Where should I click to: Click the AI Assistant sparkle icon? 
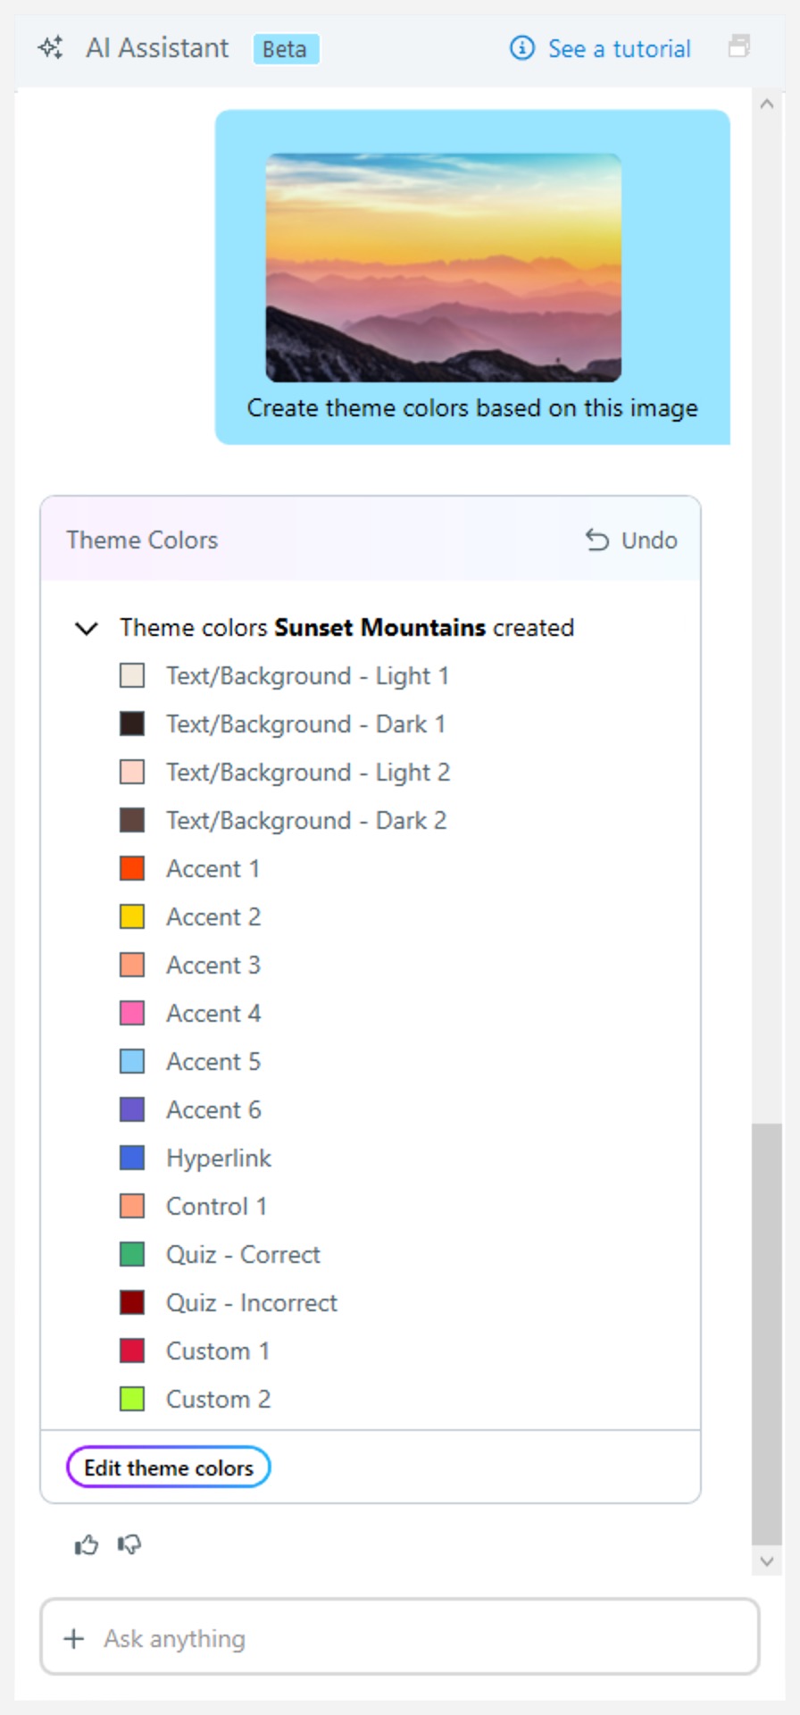click(51, 47)
